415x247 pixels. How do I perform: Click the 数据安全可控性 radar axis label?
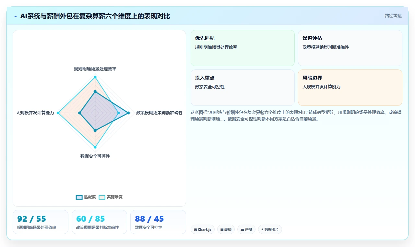pos(95,156)
